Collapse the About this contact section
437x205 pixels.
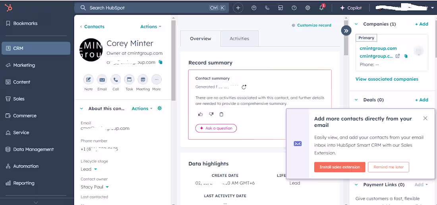coord(81,108)
